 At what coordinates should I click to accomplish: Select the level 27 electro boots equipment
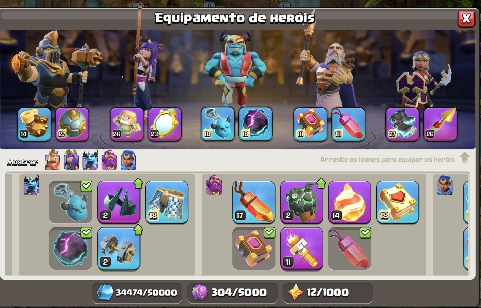point(402,124)
